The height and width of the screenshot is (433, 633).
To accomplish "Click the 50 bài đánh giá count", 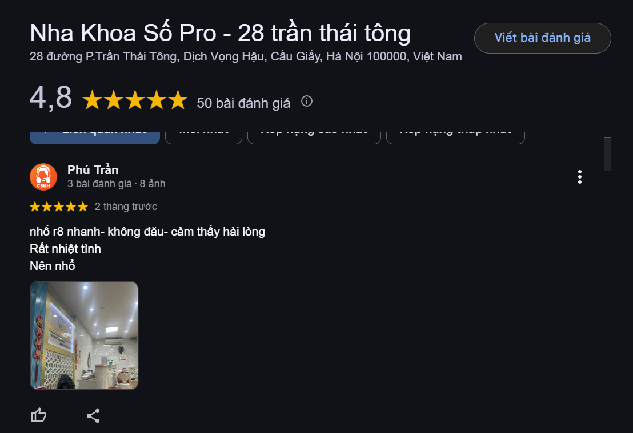I will pyautogui.click(x=243, y=103).
